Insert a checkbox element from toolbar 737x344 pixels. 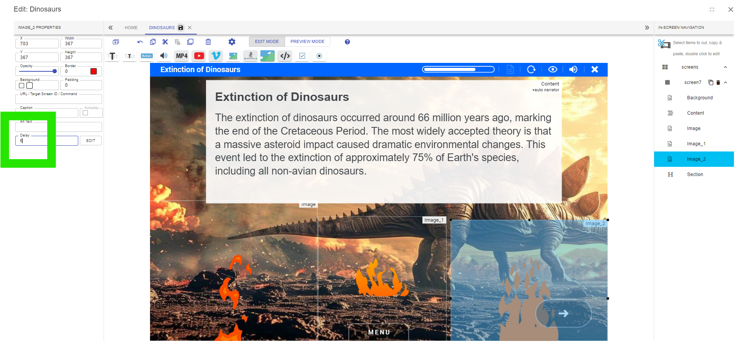point(302,56)
